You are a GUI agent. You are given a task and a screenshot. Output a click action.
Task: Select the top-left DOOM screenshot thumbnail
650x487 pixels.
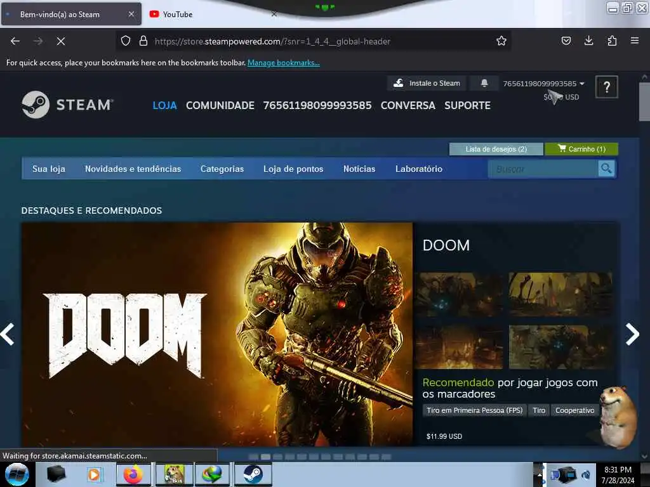[460, 294]
